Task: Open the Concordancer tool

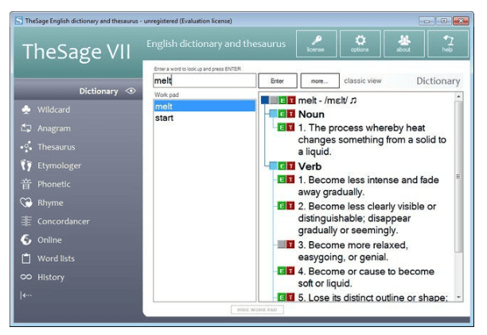Action: coord(55,221)
